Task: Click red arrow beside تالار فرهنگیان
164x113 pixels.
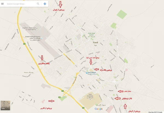Action: click(118, 98)
